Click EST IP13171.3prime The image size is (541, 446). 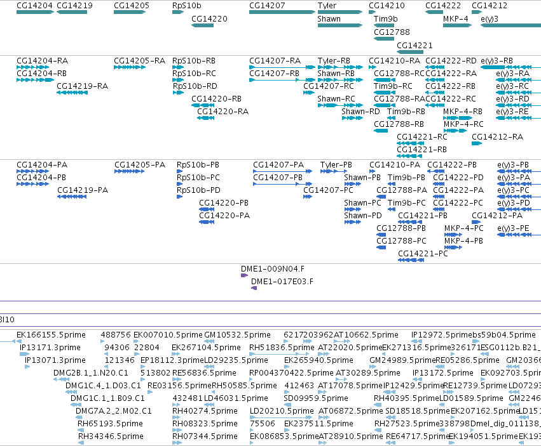pos(50,348)
